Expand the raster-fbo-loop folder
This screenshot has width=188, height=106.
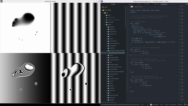107,95
